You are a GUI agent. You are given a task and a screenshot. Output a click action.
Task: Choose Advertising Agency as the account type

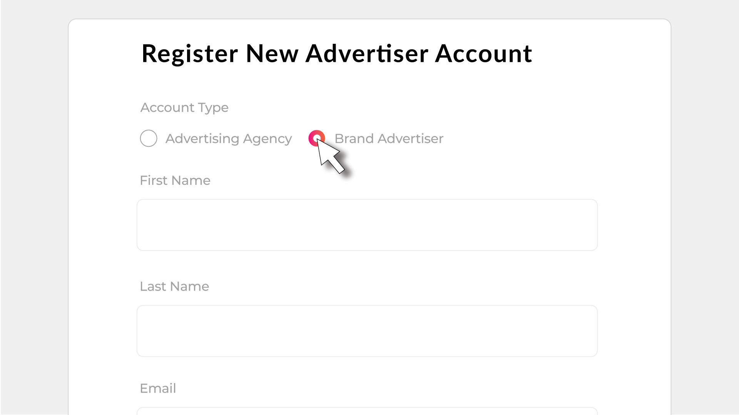point(149,138)
